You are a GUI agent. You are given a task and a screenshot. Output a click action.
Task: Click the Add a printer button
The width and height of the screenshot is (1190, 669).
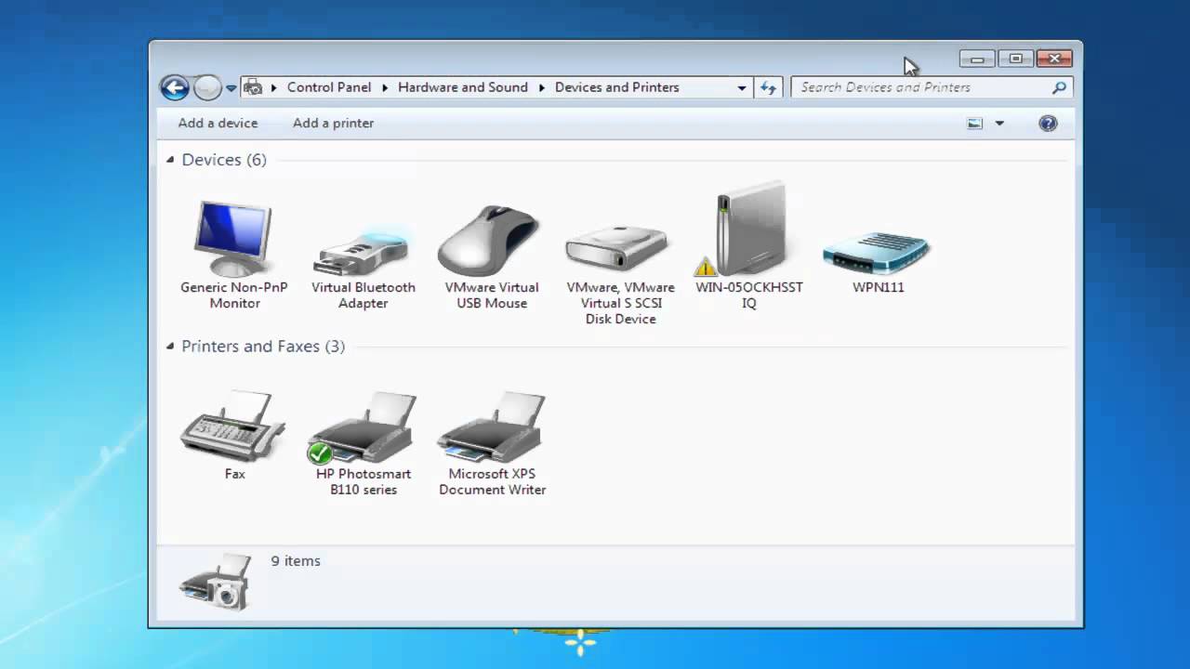[x=333, y=123]
